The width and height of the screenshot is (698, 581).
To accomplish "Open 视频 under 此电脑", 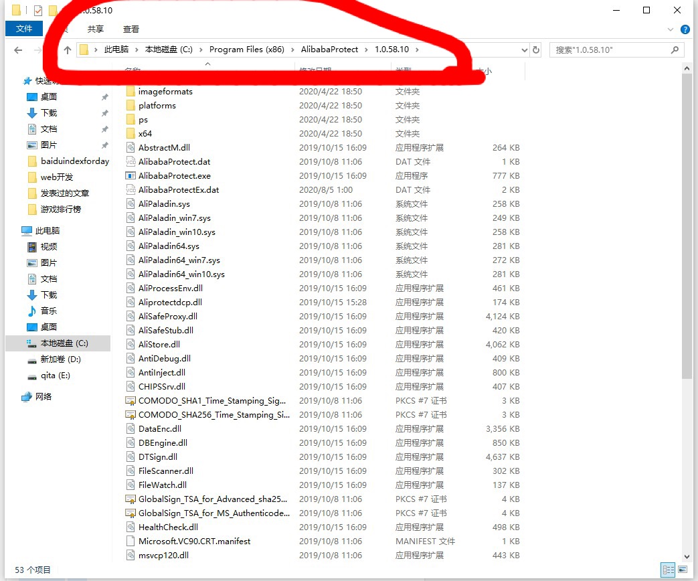I will [x=49, y=246].
